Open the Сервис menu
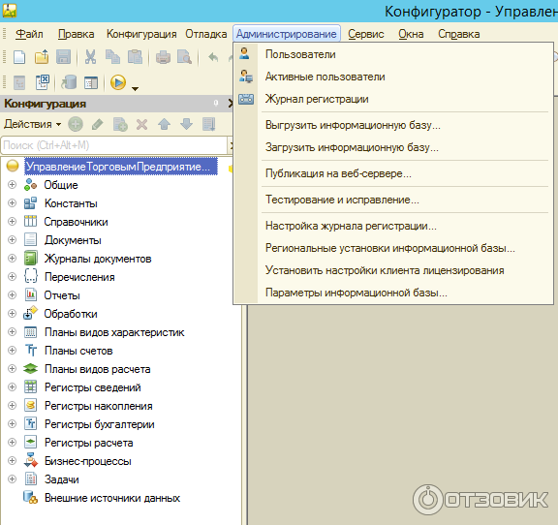Image resolution: width=558 pixels, height=525 pixels. [x=366, y=34]
